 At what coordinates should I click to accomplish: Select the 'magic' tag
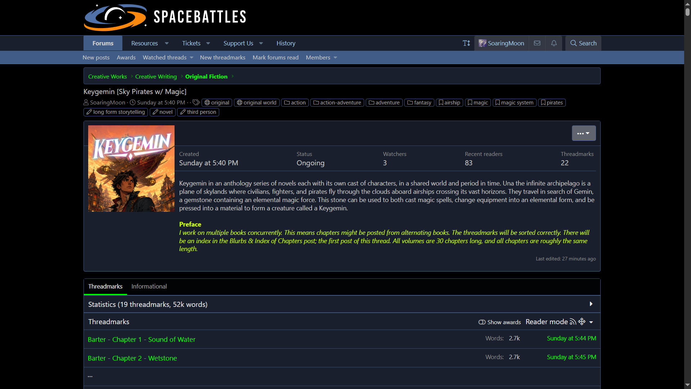[478, 103]
